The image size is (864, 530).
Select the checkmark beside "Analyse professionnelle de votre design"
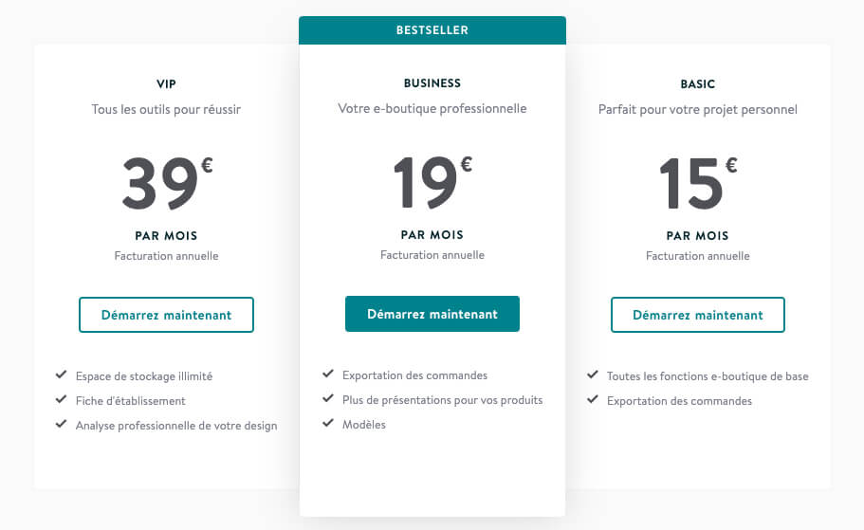click(62, 425)
